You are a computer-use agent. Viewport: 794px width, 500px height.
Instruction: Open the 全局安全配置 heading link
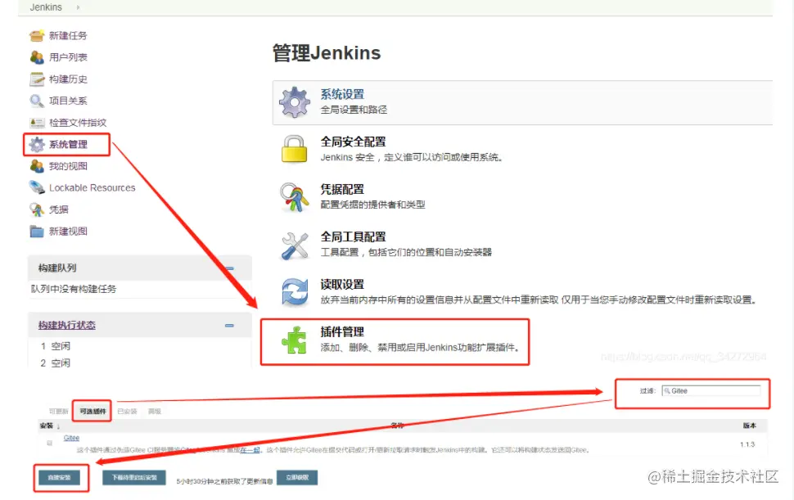coord(353,142)
